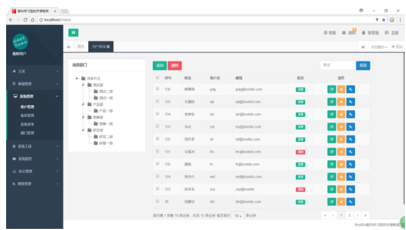Reset password for user wjl via key icon

point(350,102)
